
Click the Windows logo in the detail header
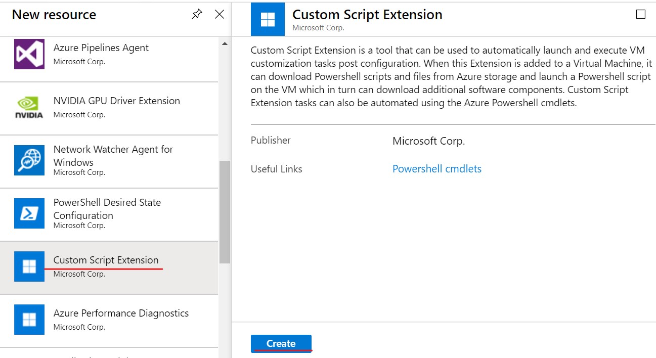tap(268, 19)
